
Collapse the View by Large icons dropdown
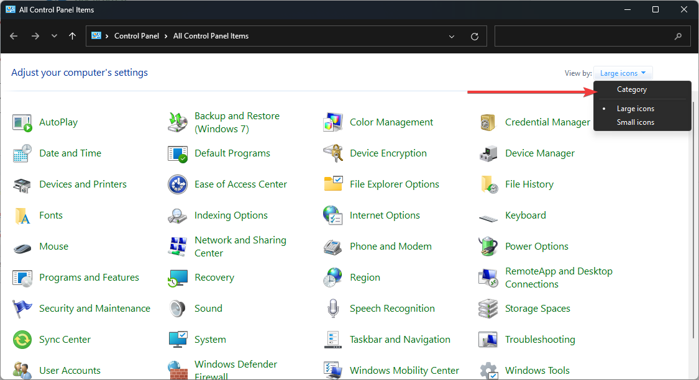[x=623, y=73]
